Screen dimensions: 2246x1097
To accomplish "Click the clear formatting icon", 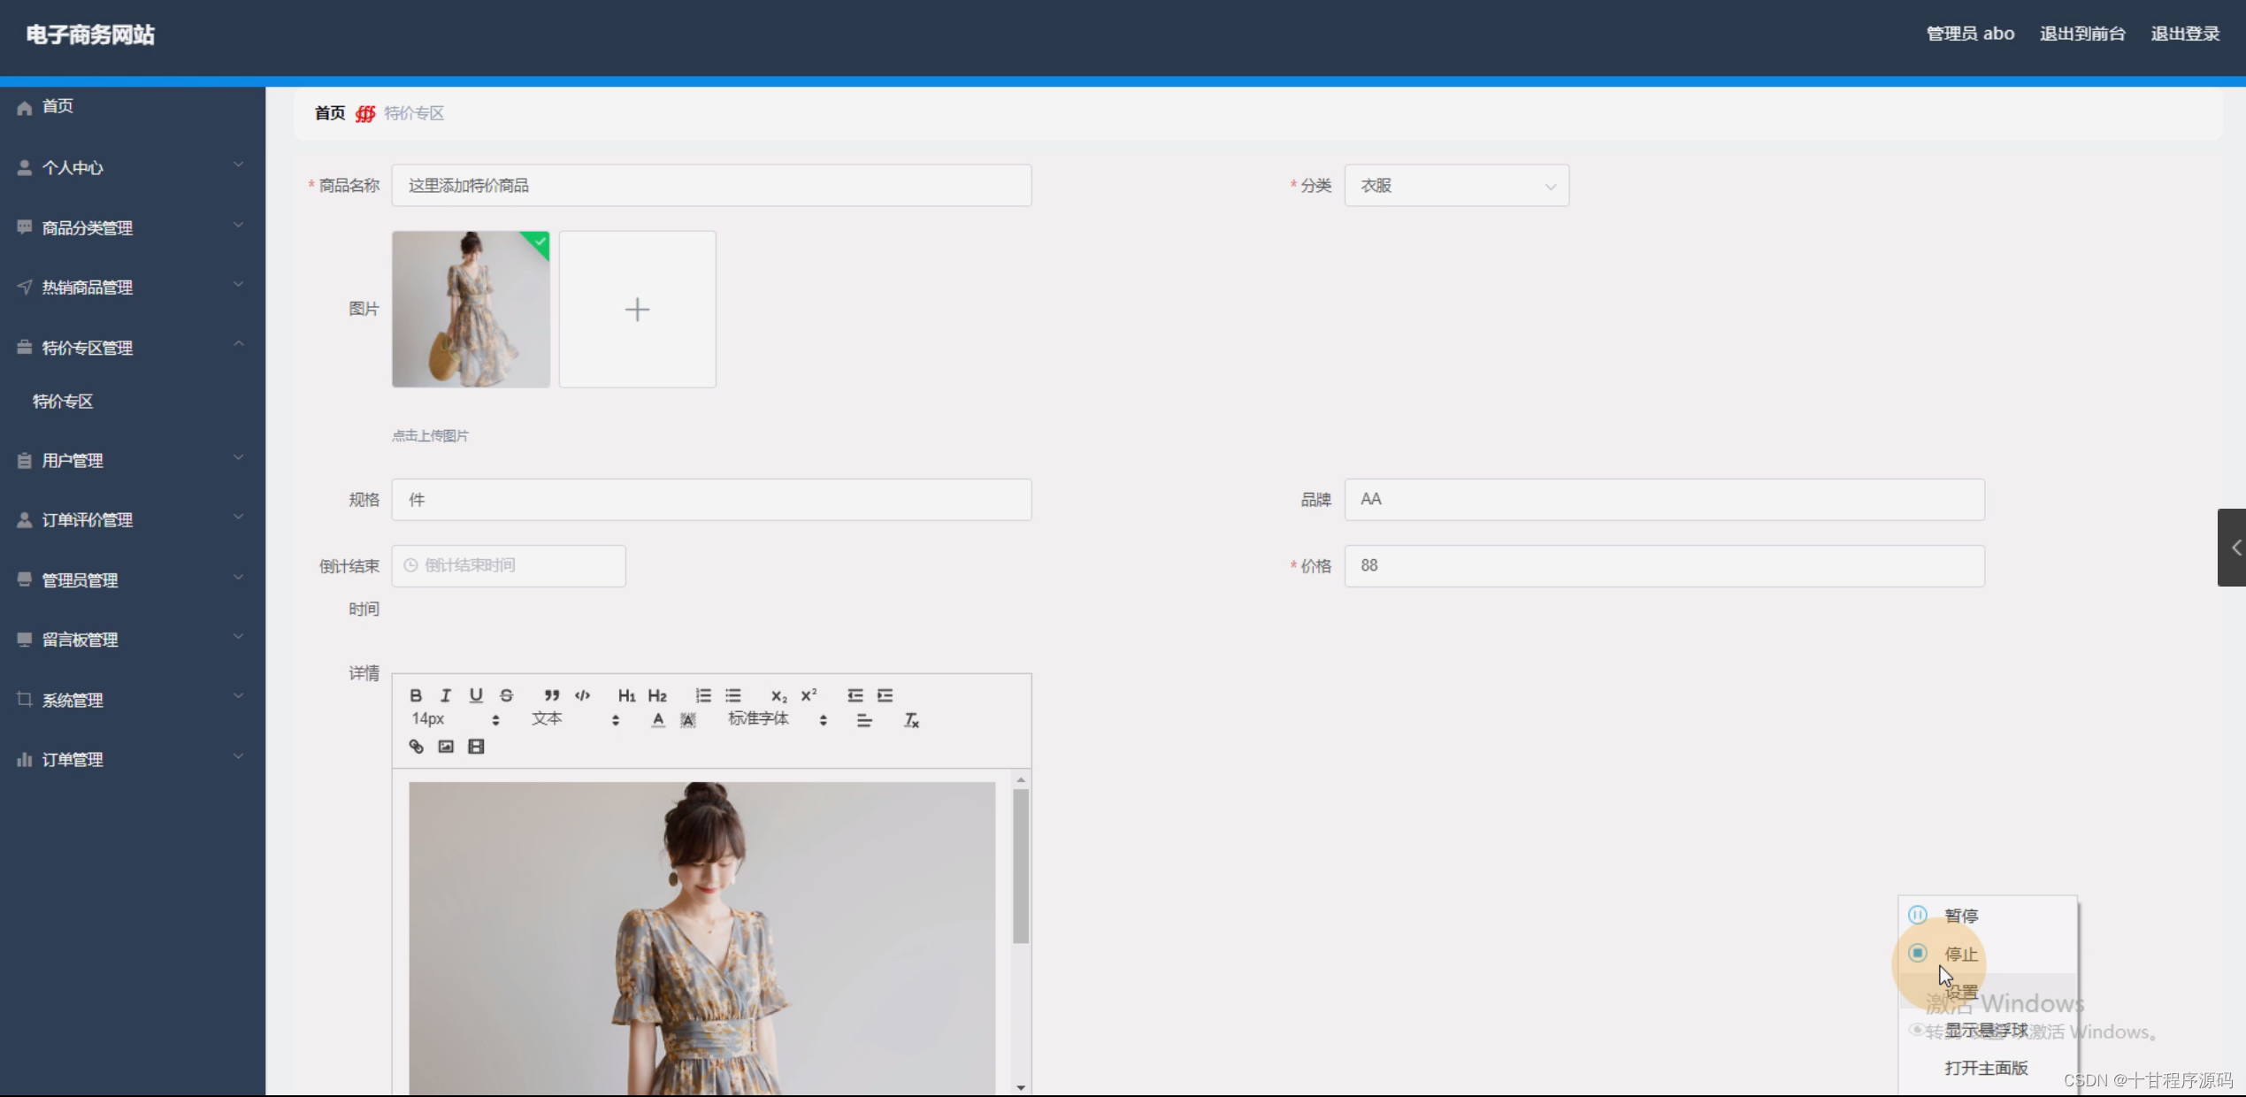I will click(911, 720).
